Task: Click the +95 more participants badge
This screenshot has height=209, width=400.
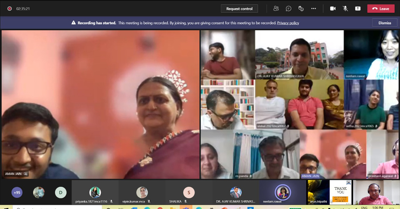Action: (17, 192)
